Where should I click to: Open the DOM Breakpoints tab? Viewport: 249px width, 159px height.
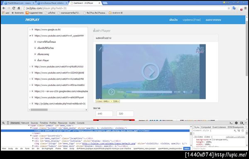pos(236,127)
